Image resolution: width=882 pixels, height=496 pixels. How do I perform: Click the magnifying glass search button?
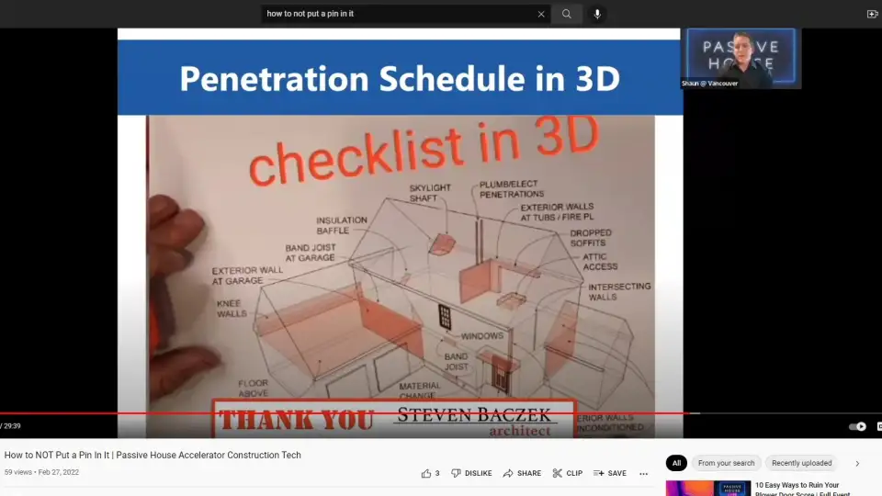coord(567,14)
